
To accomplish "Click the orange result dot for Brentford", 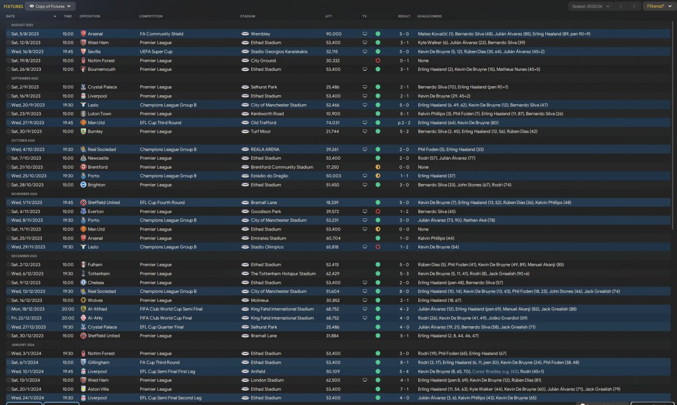I will click(x=378, y=167).
